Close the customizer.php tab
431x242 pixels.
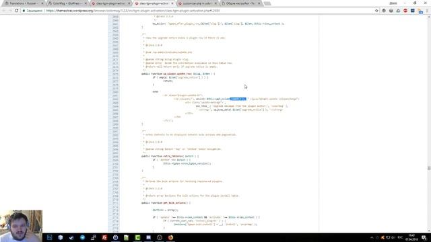pyautogui.click(x=215, y=3)
